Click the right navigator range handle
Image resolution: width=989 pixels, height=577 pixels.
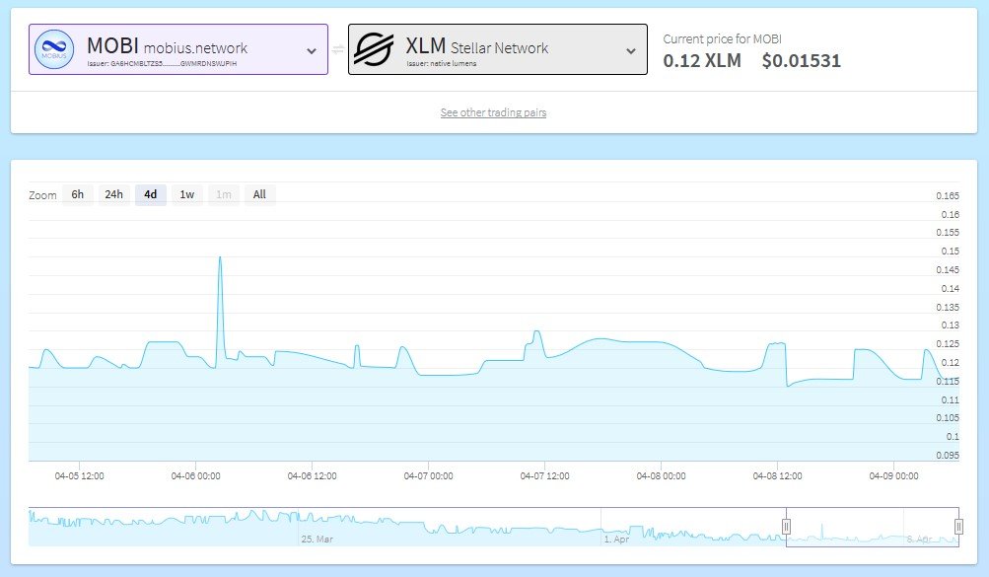(x=958, y=527)
